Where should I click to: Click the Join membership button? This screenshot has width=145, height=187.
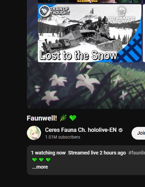point(138,133)
